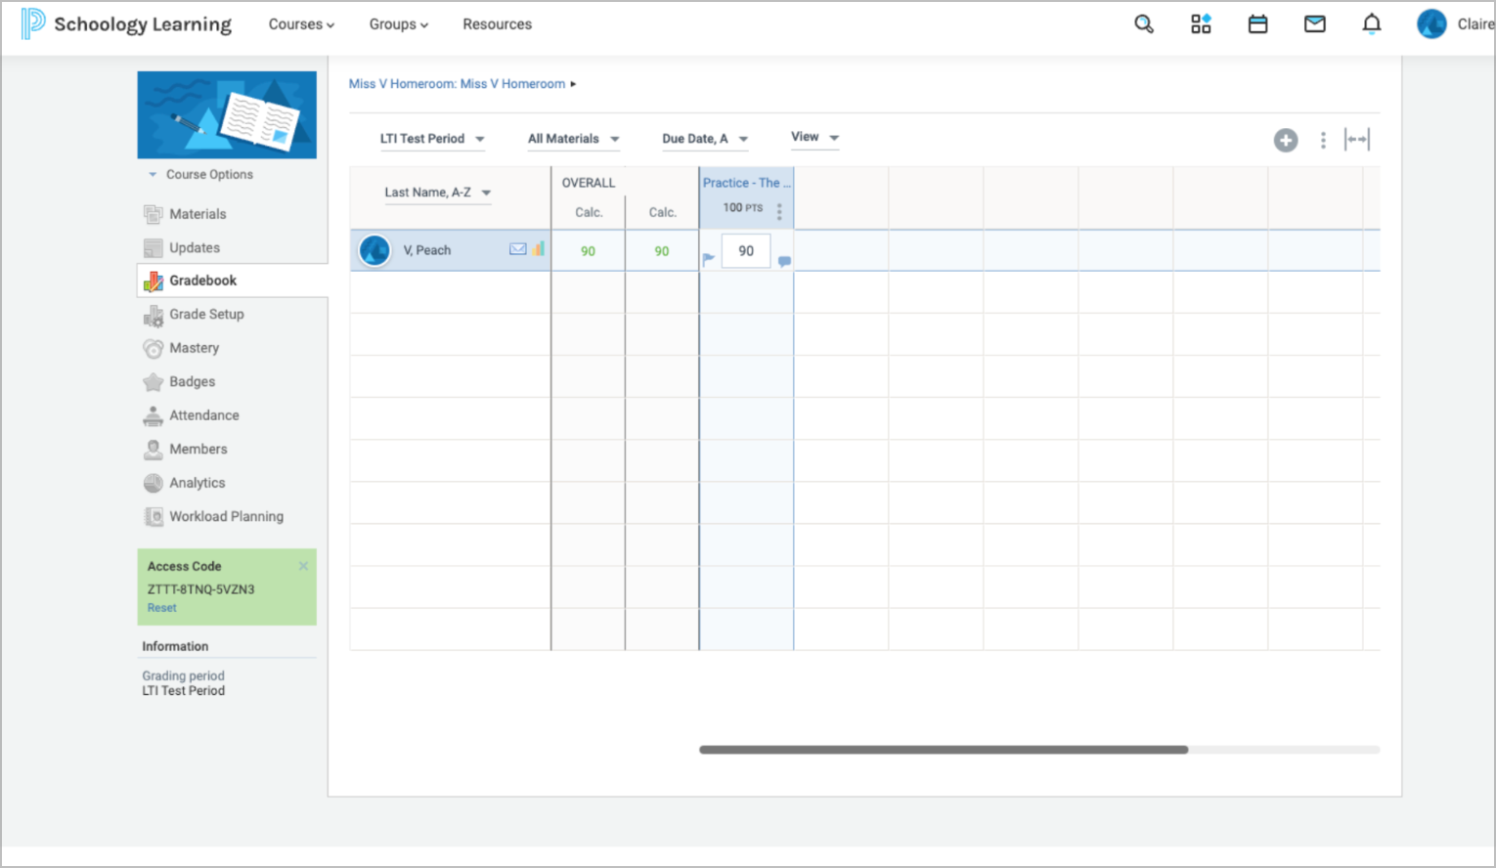
Task: Open the Due Date sort dropdown
Action: [x=704, y=139]
